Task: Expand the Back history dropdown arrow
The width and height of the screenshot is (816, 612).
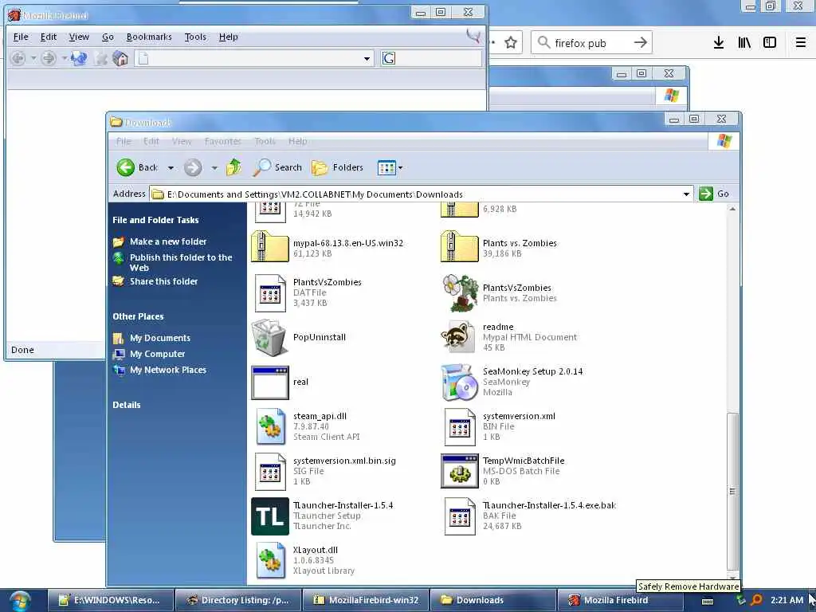Action: pyautogui.click(x=171, y=168)
